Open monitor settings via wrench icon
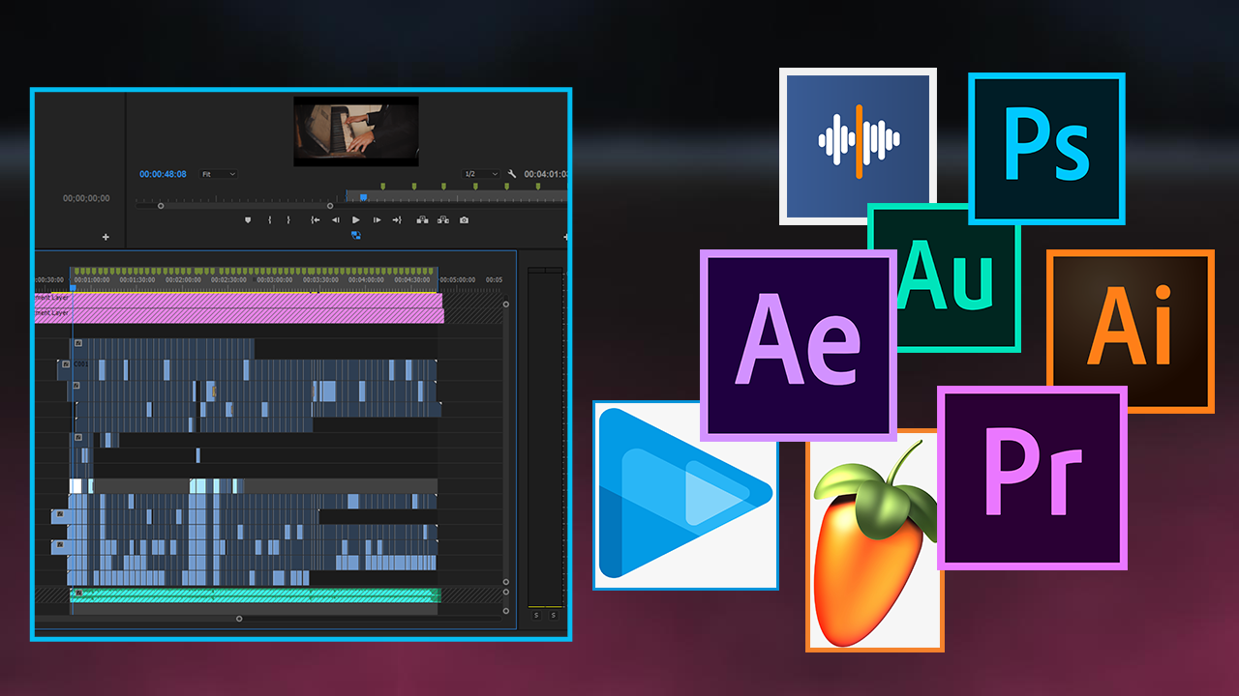1239x696 pixels. click(x=512, y=174)
